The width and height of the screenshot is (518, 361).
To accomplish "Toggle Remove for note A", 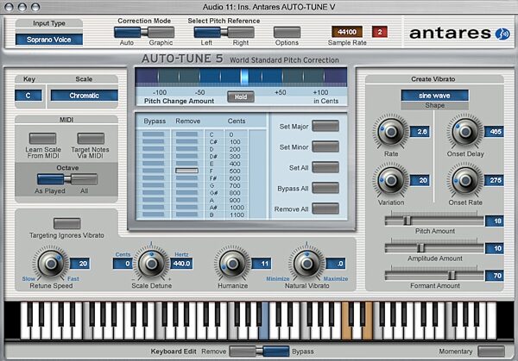I will [186, 200].
